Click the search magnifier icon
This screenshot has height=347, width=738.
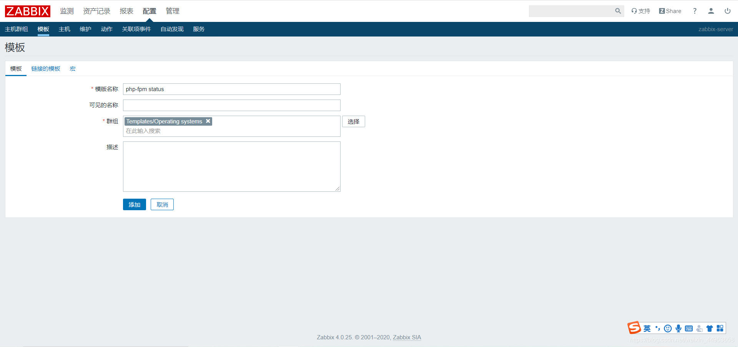pos(618,11)
